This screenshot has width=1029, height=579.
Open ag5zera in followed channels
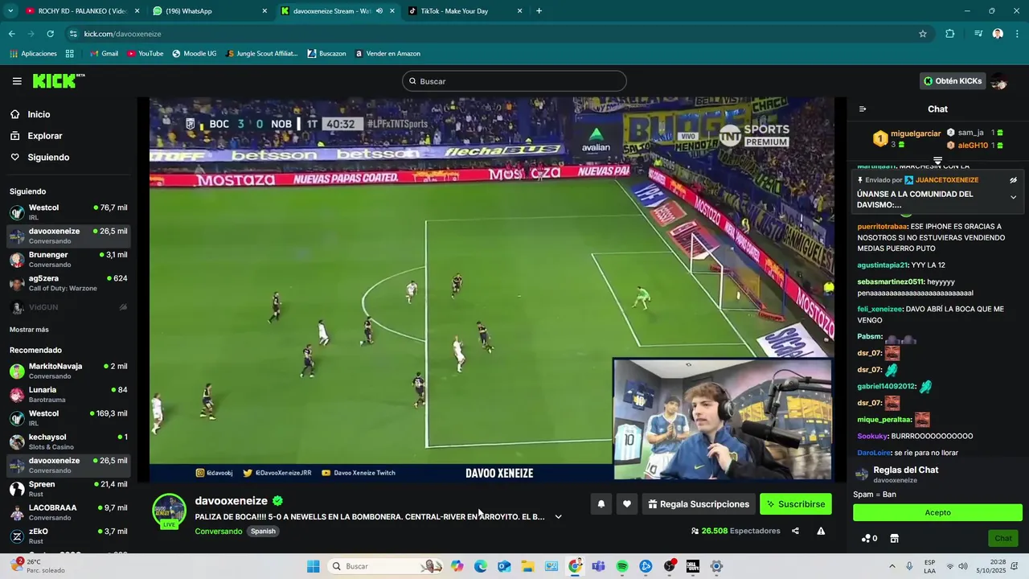[x=68, y=283]
